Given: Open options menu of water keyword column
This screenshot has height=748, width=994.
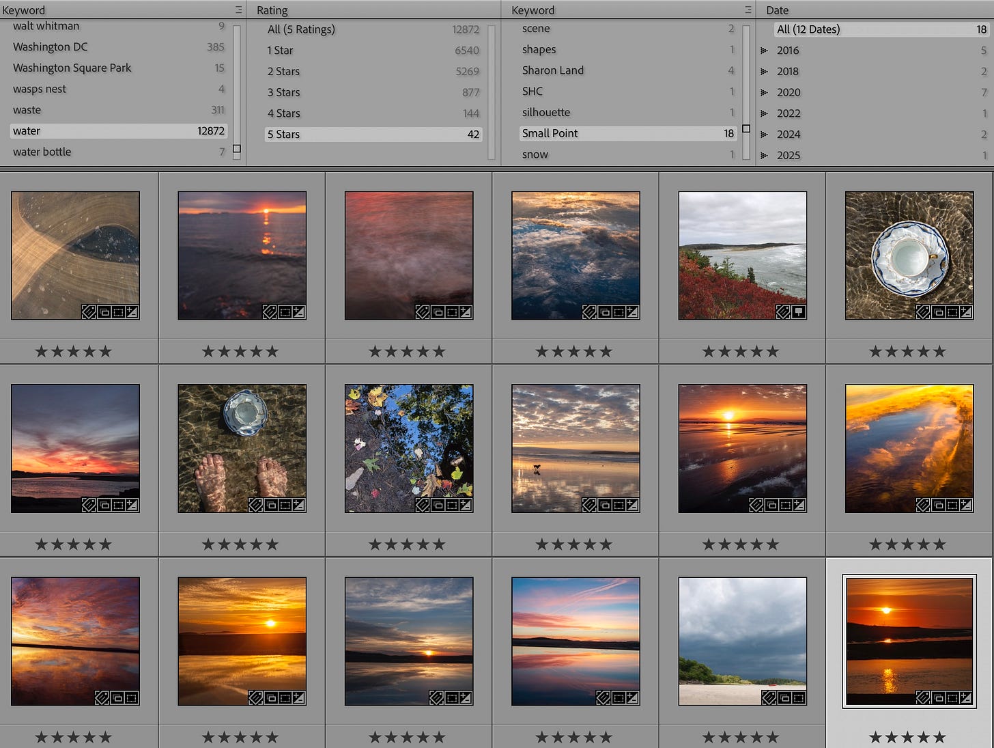Looking at the screenshot, I should [x=238, y=10].
